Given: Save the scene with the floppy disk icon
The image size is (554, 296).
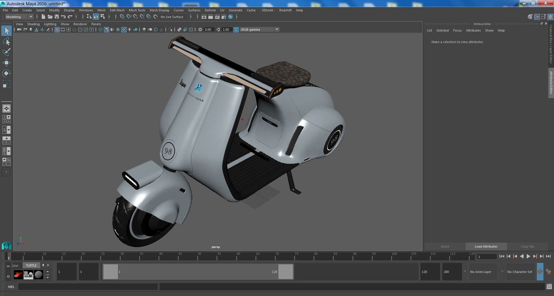Looking at the screenshot, I should [x=57, y=17].
